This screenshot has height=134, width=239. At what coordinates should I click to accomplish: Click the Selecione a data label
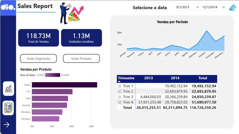click(150, 7)
